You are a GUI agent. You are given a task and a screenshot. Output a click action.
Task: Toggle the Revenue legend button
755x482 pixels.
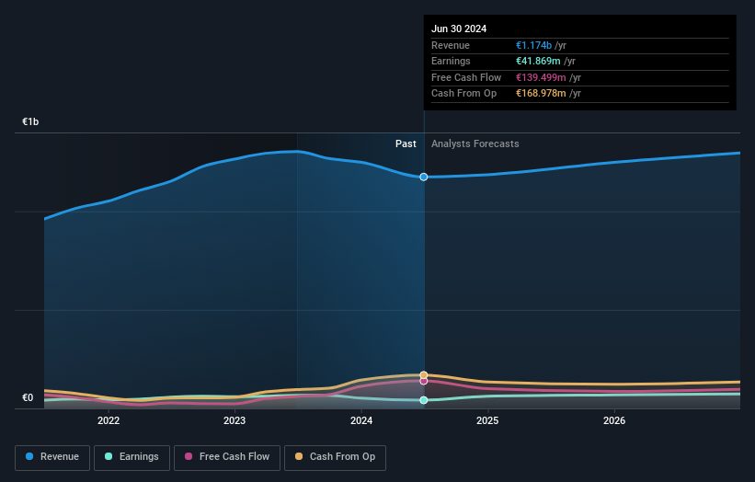pyautogui.click(x=52, y=457)
